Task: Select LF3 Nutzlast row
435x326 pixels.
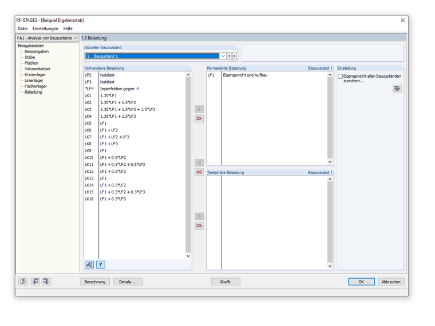Action: pyautogui.click(x=135, y=82)
